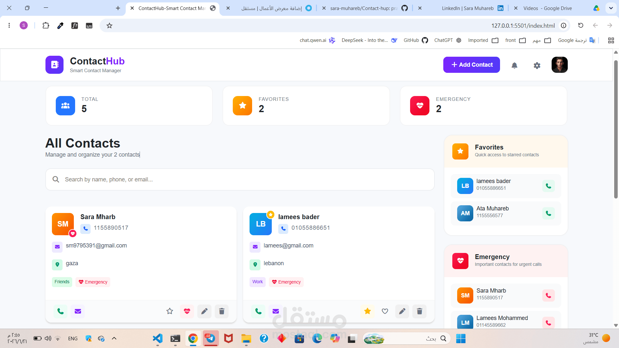Click the phone icon beside 01055886651 on lamees card
The height and width of the screenshot is (348, 619).
283,228
